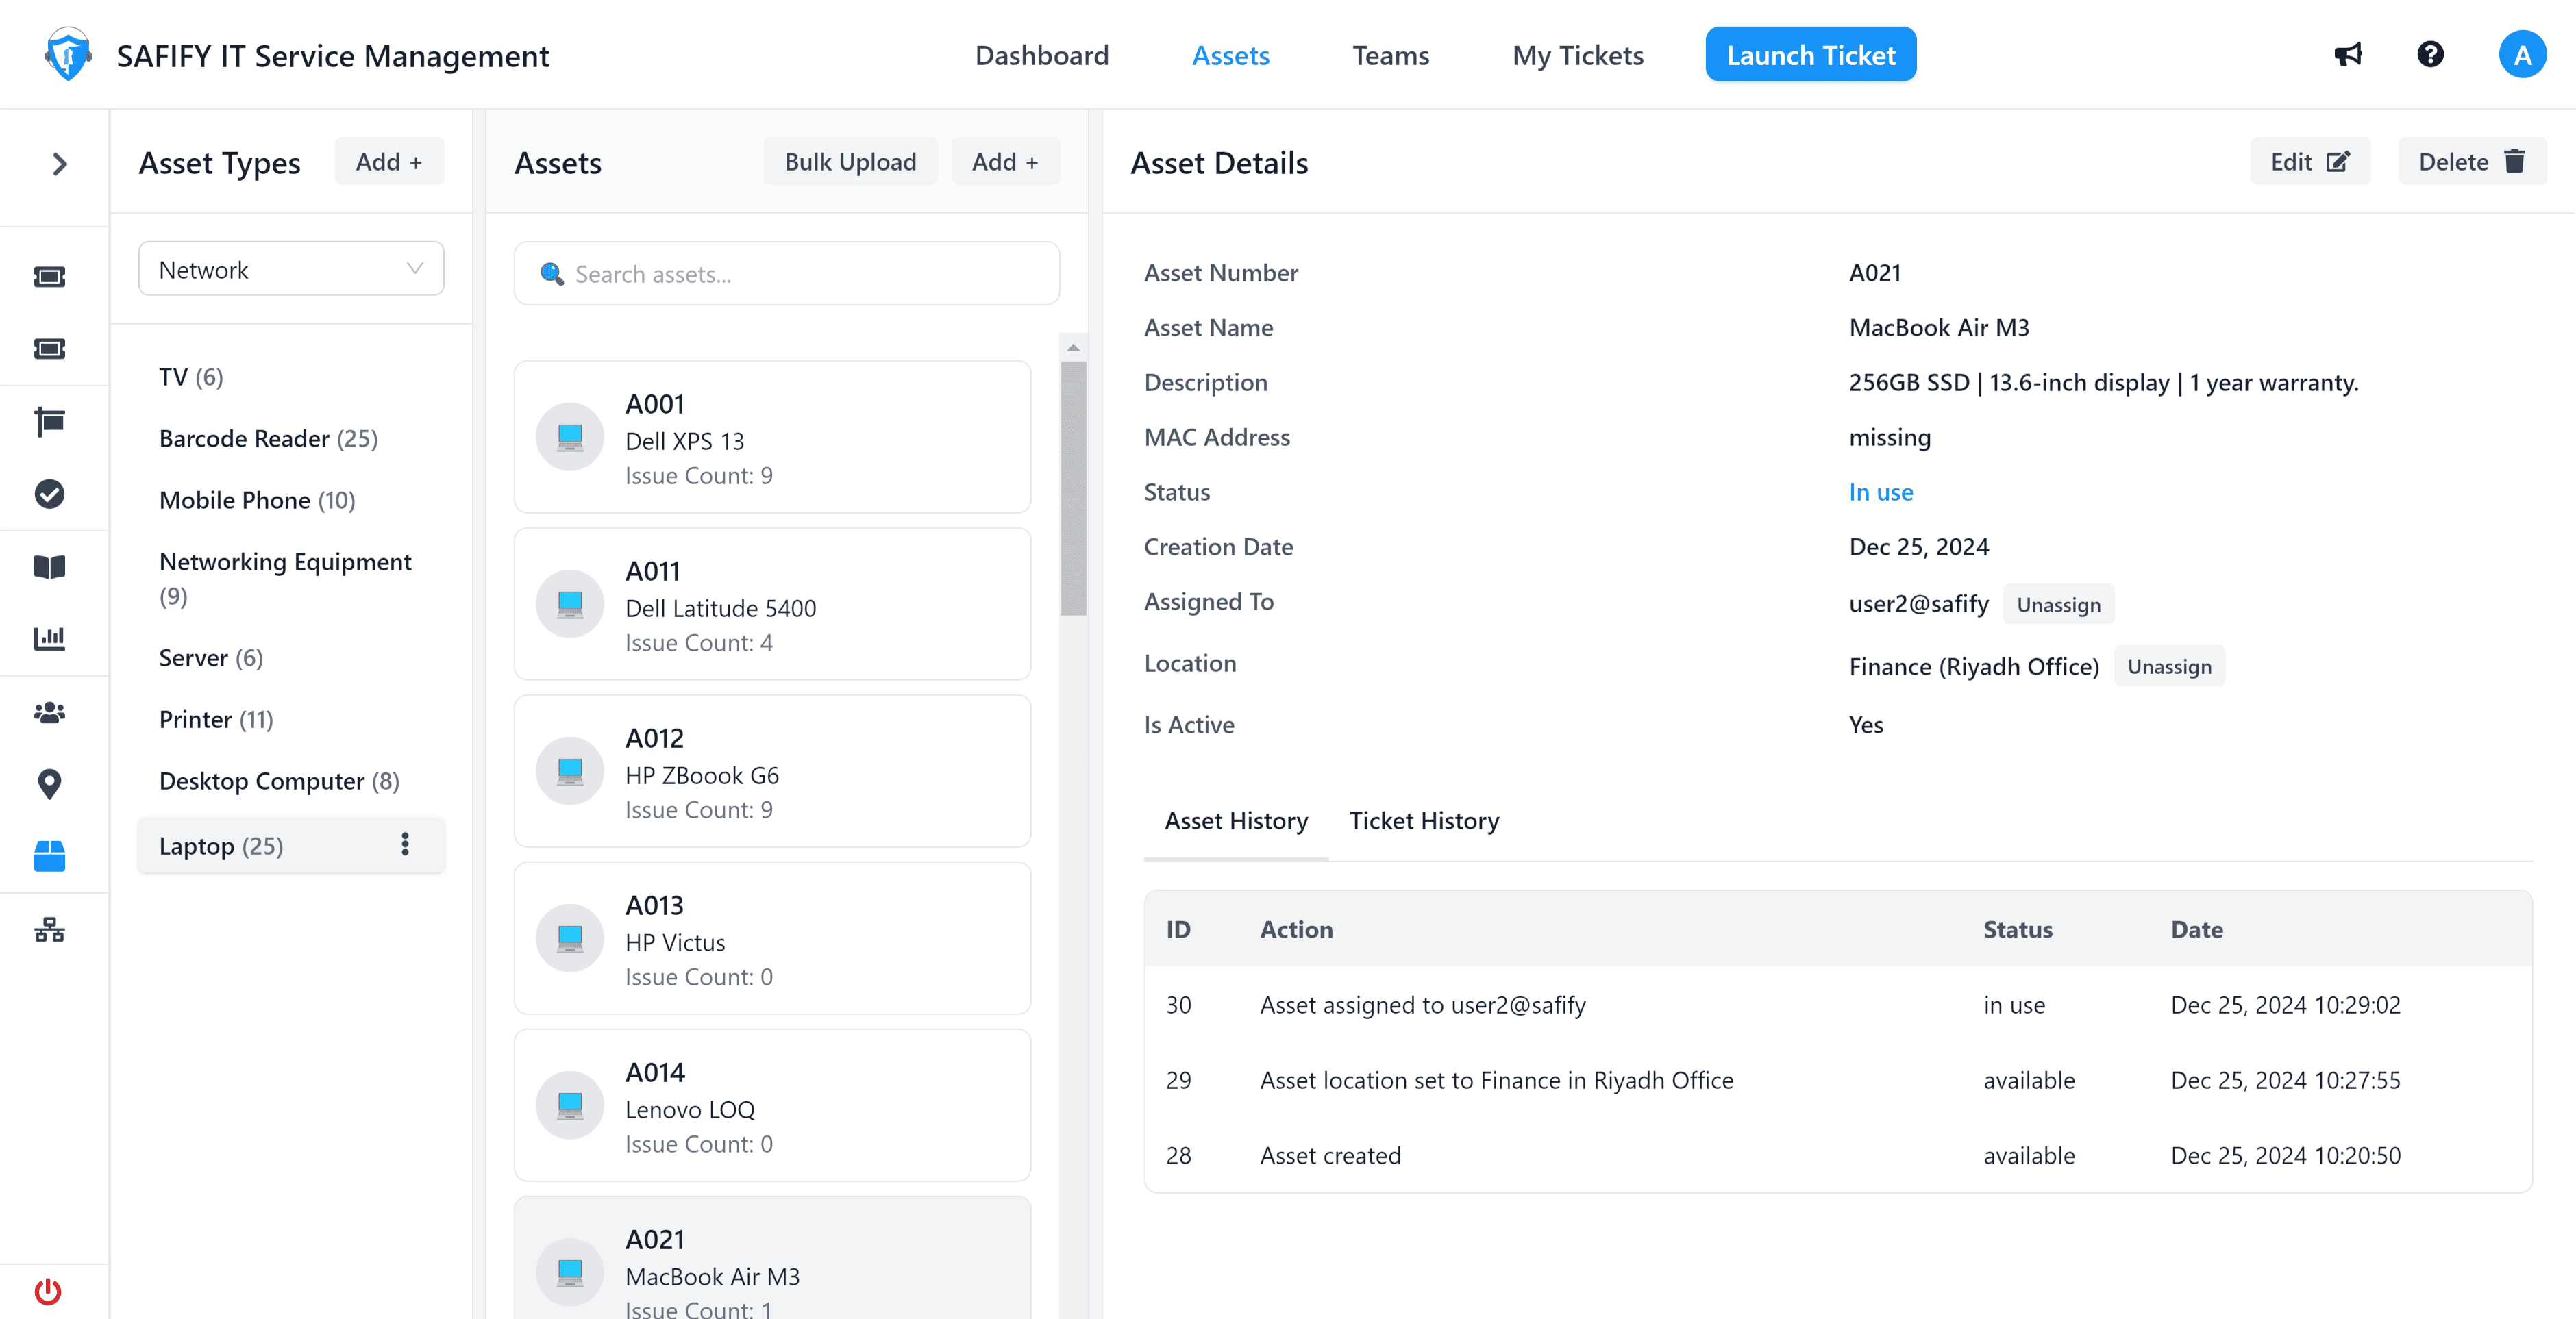Expand the left sidebar chevron
The width and height of the screenshot is (2576, 1319).
click(x=59, y=164)
